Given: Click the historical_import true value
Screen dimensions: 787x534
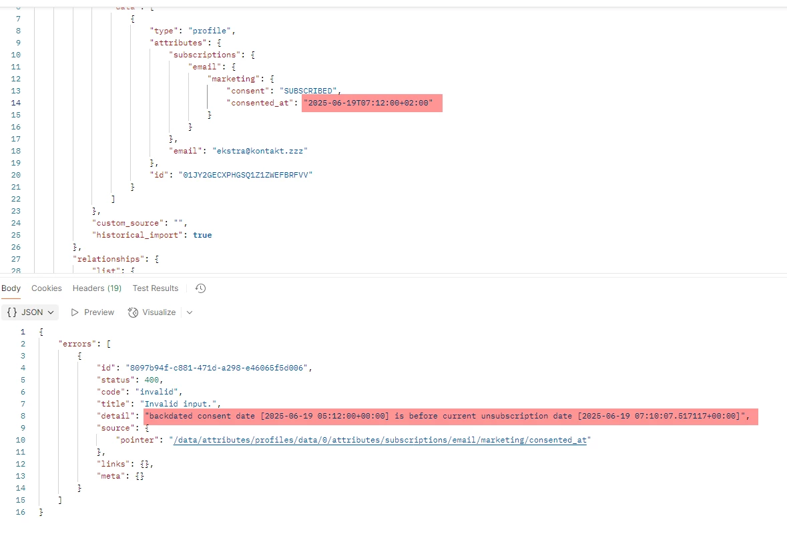Looking at the screenshot, I should pos(202,235).
